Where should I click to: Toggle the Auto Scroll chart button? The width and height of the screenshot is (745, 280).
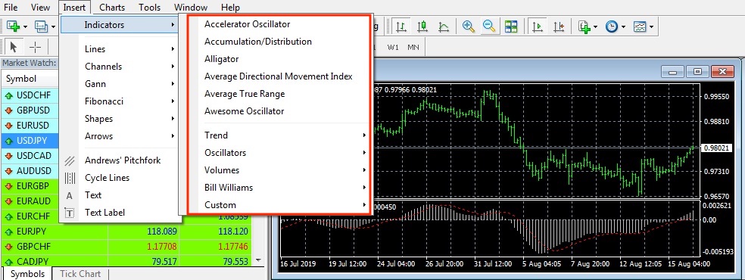click(x=538, y=26)
